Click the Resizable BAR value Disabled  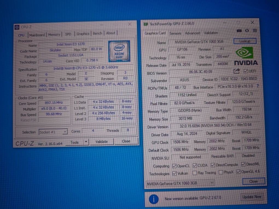(x=248, y=155)
